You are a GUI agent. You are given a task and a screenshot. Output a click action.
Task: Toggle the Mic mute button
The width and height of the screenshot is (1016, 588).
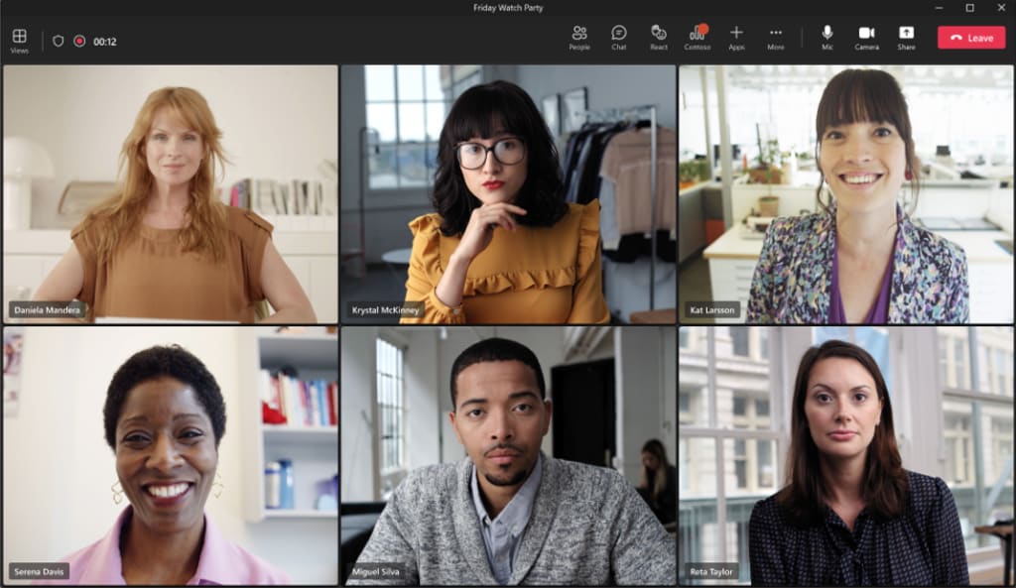point(827,38)
